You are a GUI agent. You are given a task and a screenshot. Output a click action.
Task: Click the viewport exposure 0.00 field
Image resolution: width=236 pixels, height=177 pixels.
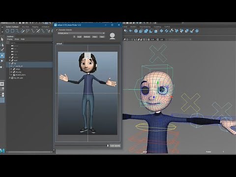pyautogui.click(x=152, y=39)
